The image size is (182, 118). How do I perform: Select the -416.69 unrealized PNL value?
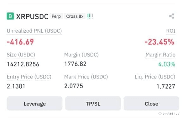[x=21, y=42]
